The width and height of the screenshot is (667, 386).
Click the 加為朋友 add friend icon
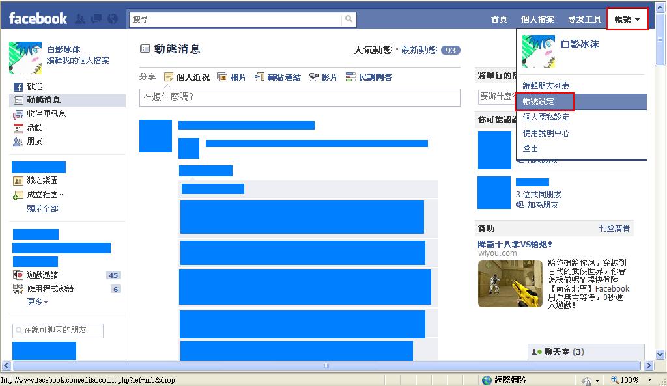pos(520,204)
